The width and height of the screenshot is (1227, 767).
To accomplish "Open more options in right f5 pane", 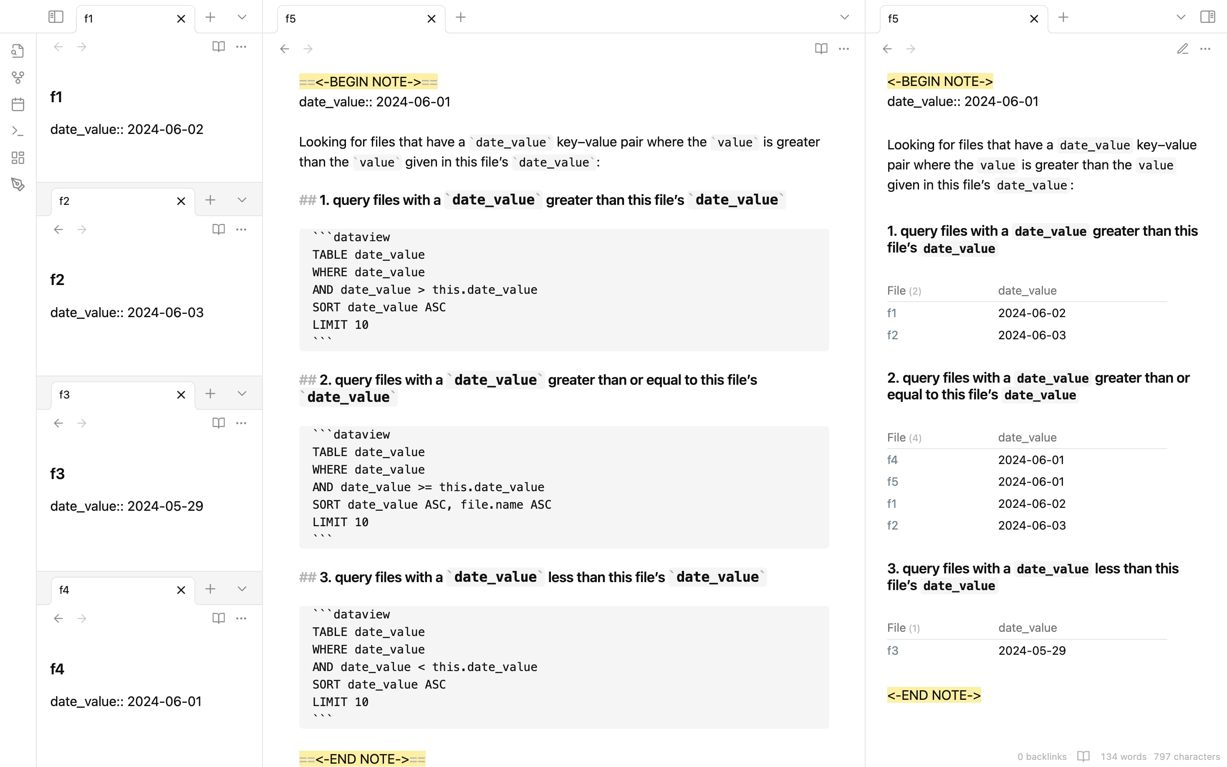I will point(1205,49).
